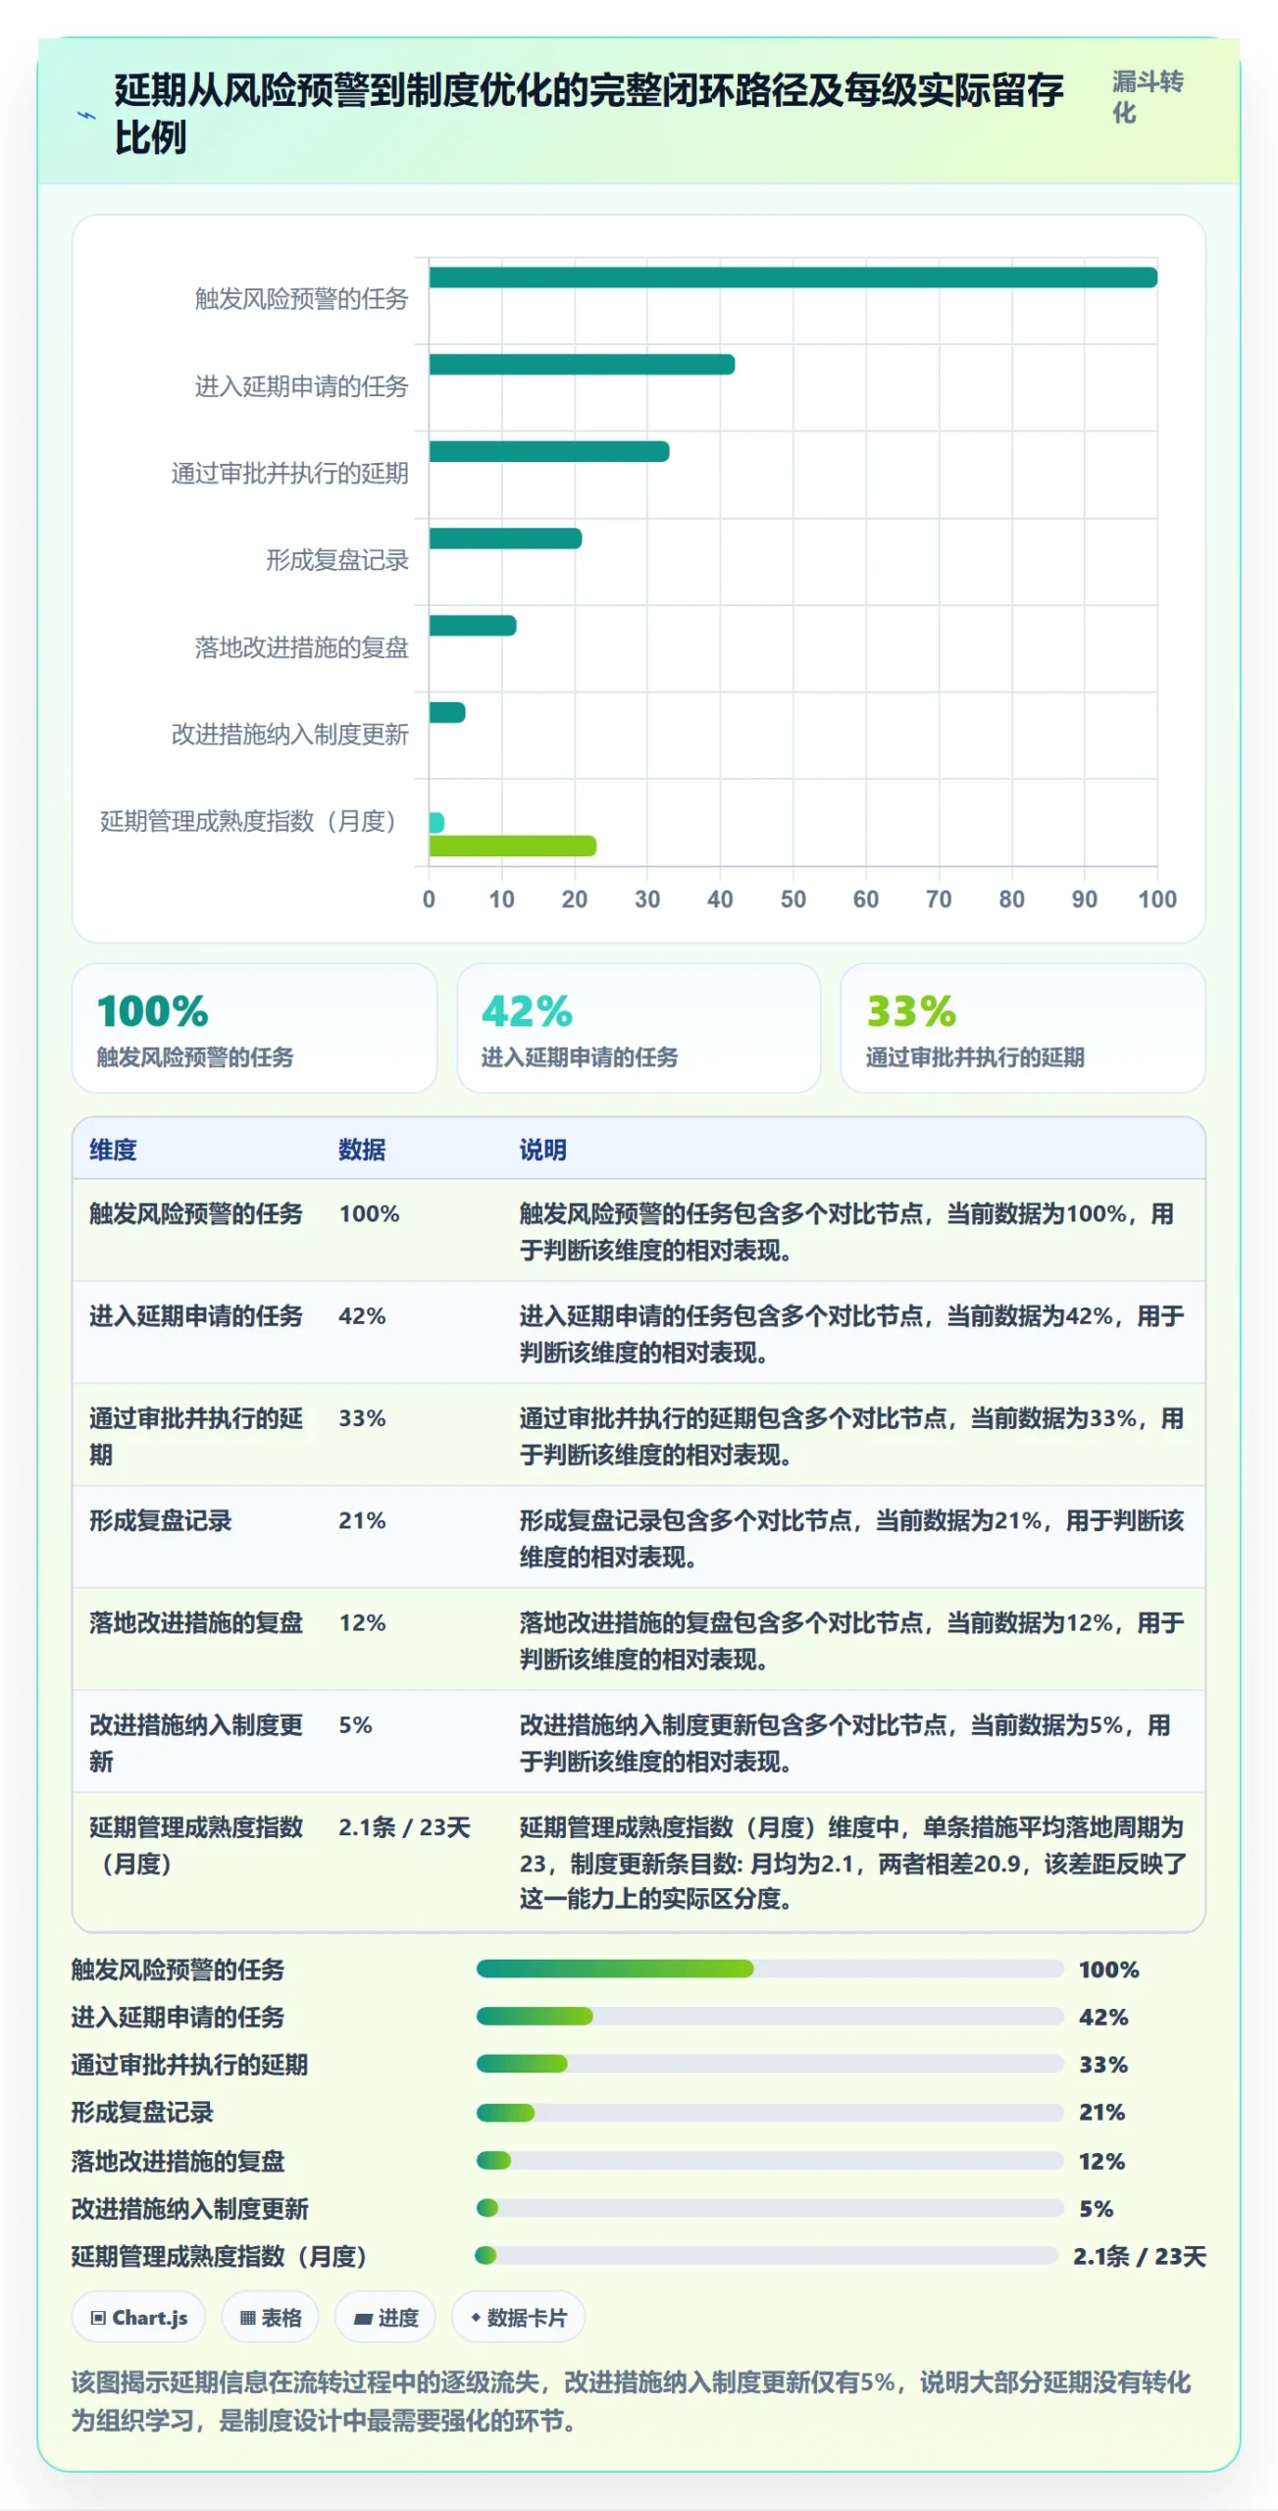1278x2511 pixels.
Task: Click the 改进措施纳入制度更新 5% progress bar
Action: pyautogui.click(x=770, y=2207)
